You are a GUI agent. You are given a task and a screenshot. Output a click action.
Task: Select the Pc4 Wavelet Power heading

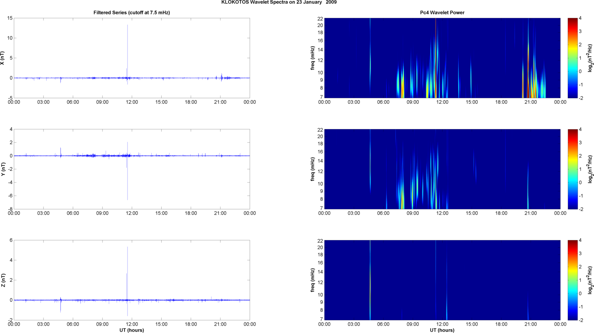pos(442,13)
